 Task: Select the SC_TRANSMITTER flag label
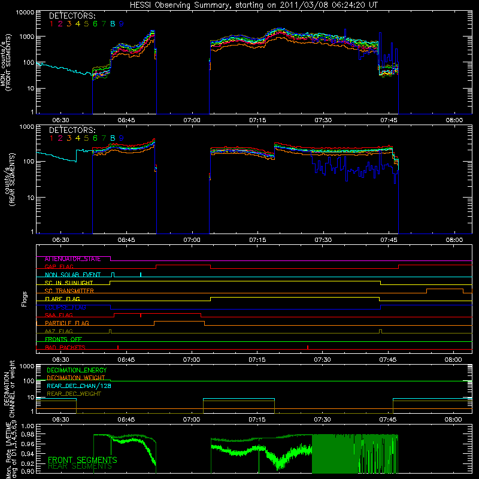coord(69,291)
